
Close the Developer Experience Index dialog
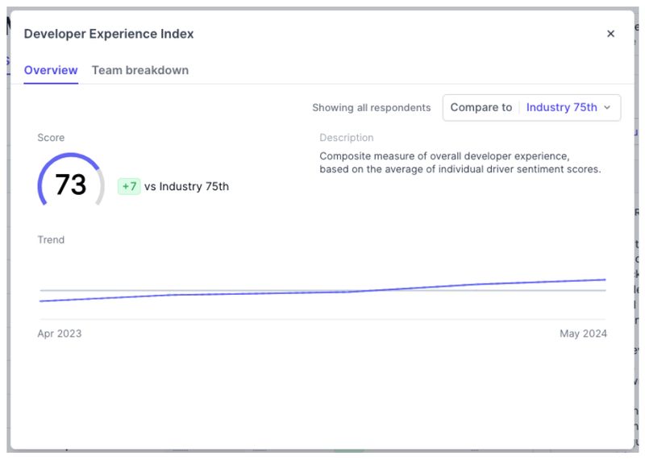(610, 34)
